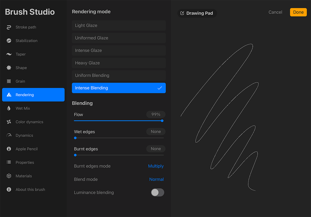Select Light Glaze rendering mode
This screenshot has height=217, width=311.
119,25
